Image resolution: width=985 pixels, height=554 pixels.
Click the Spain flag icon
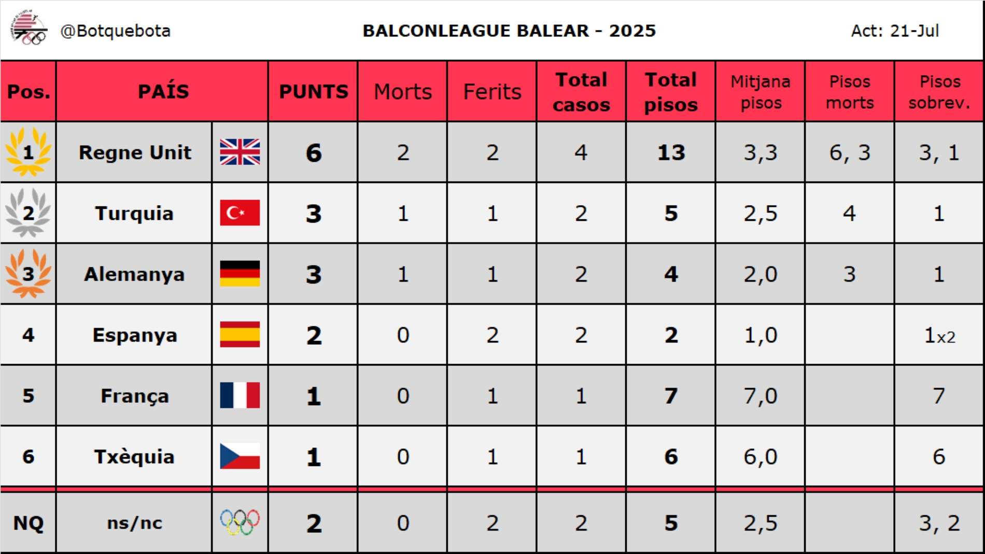pyautogui.click(x=240, y=334)
